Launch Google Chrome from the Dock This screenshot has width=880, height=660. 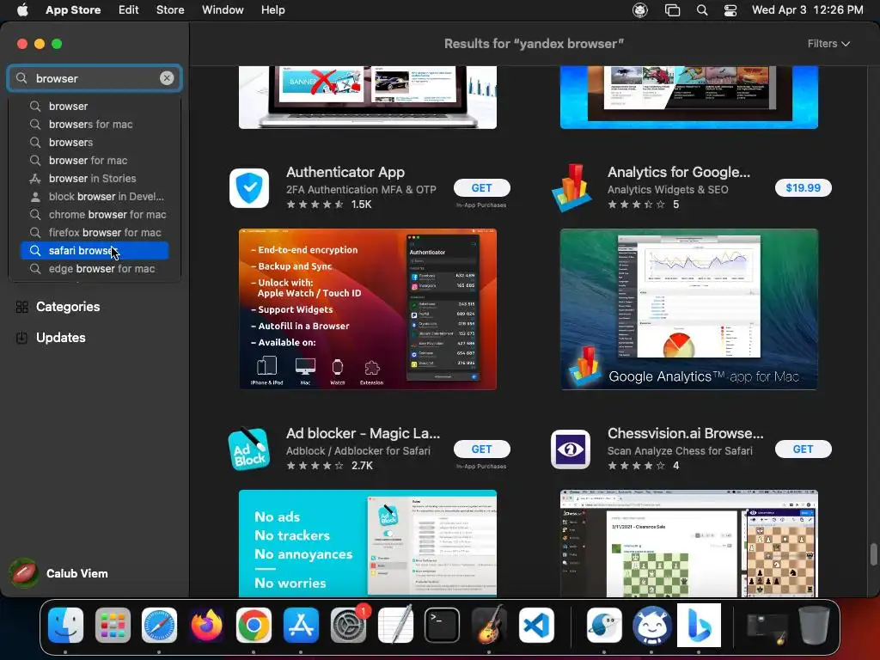pos(254,626)
